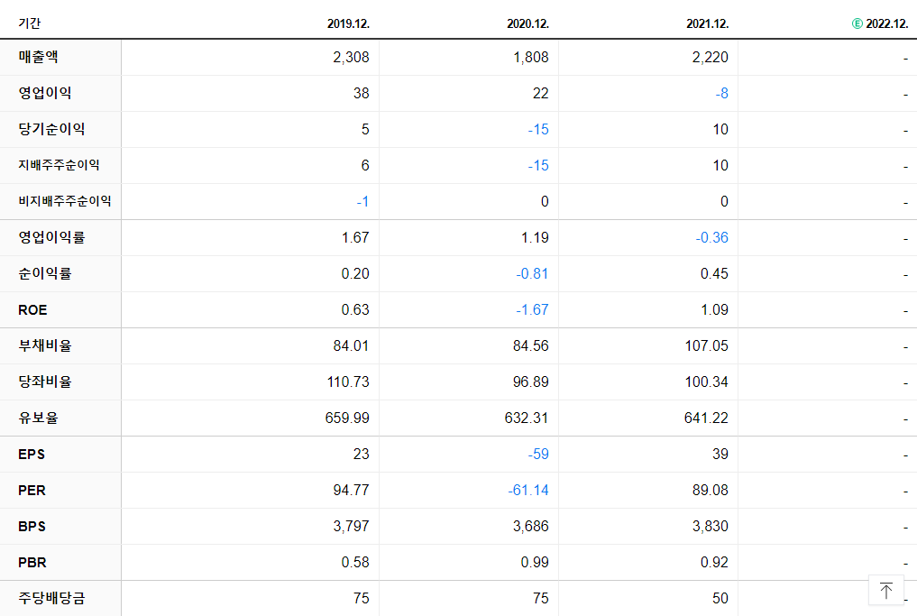The image size is (917, 616).
Task: Click the 기간 header label
Action: tap(29, 23)
